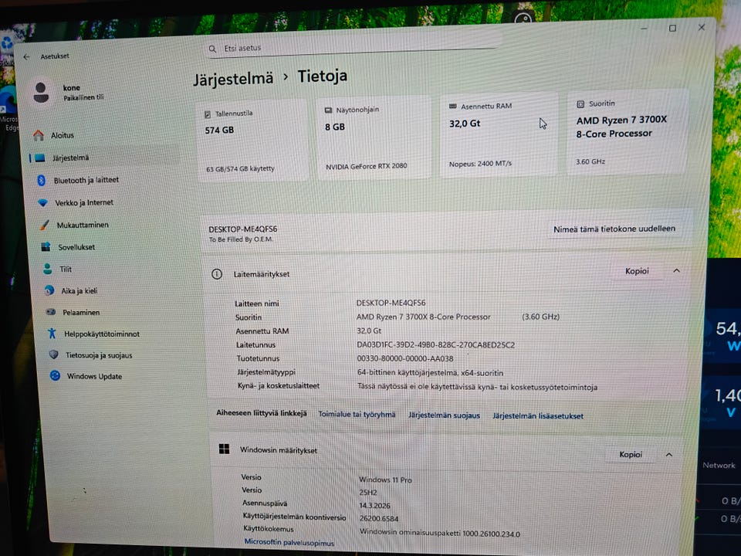This screenshot has width=741, height=556.
Task: Open Pelaaminen settings page
Action: (81, 313)
